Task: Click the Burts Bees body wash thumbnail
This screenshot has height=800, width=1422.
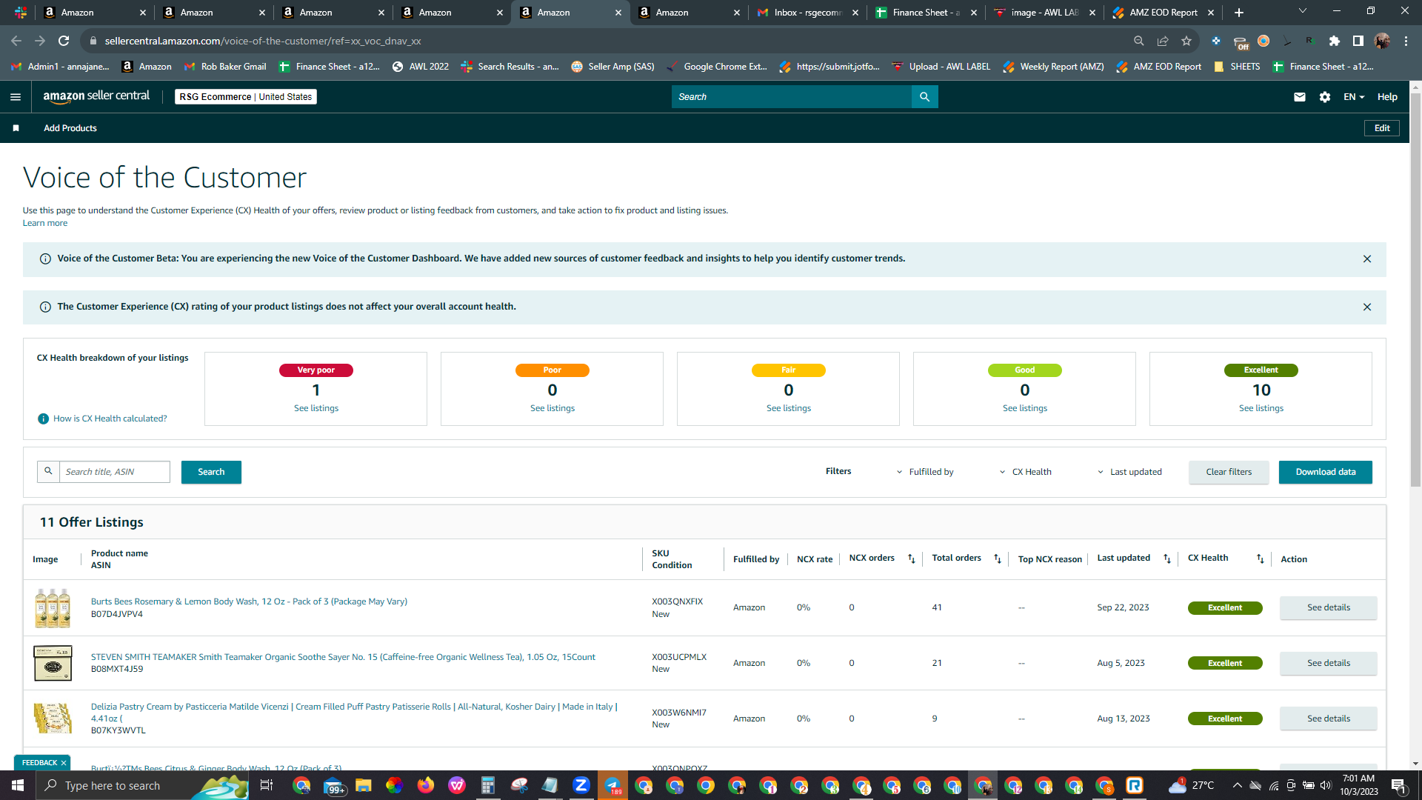Action: click(53, 608)
